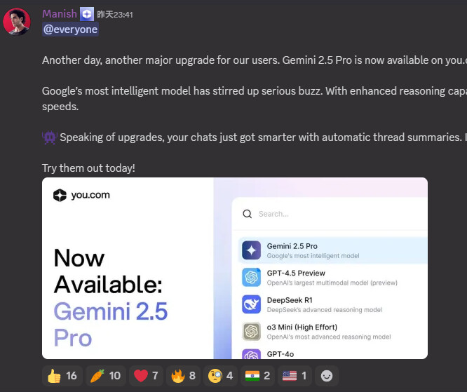This screenshot has height=392, width=467.
Task: Click the server tag badge beside Manish
Action: (x=87, y=14)
